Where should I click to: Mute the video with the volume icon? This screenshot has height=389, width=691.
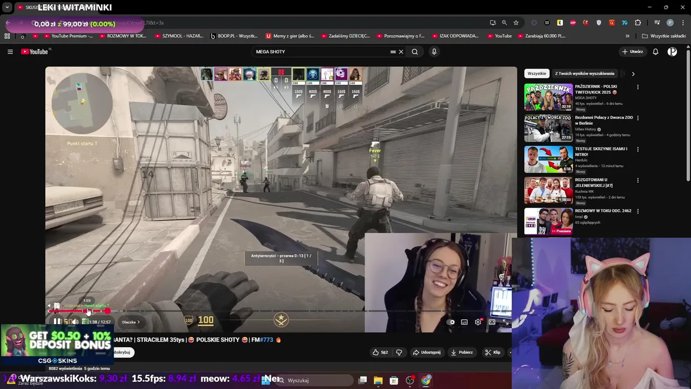coord(75,322)
